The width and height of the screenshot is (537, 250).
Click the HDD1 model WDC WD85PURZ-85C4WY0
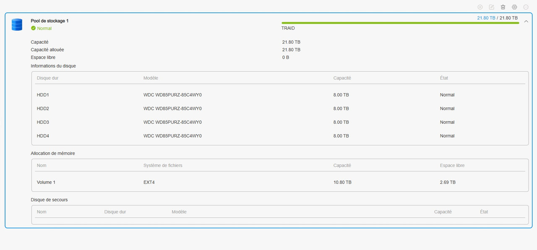click(172, 95)
